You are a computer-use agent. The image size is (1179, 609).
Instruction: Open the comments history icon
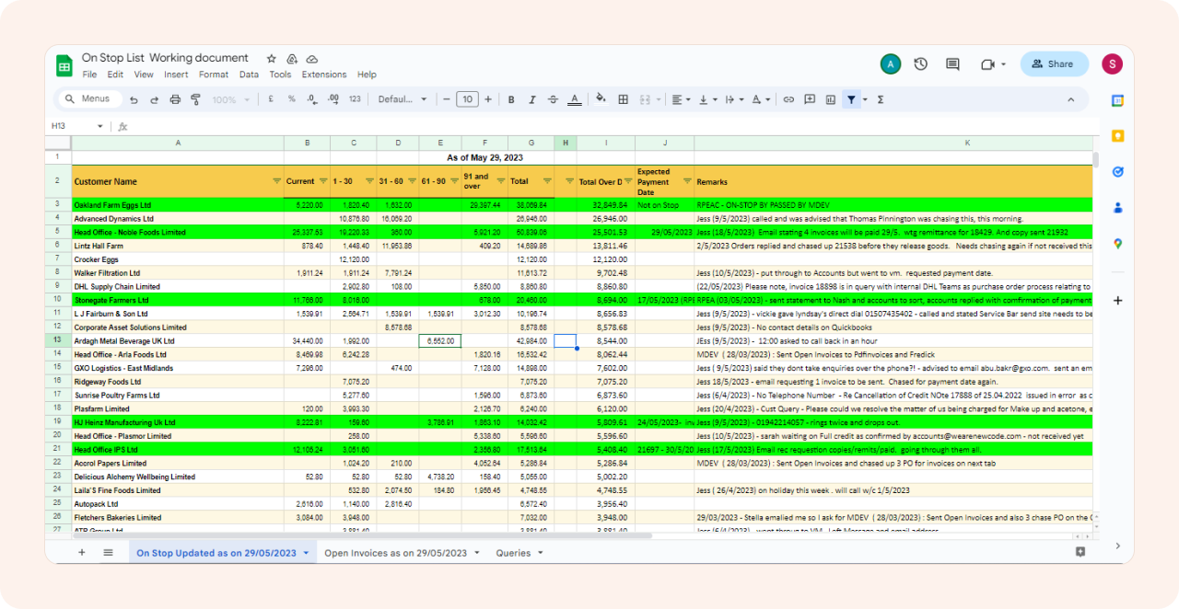tap(952, 64)
